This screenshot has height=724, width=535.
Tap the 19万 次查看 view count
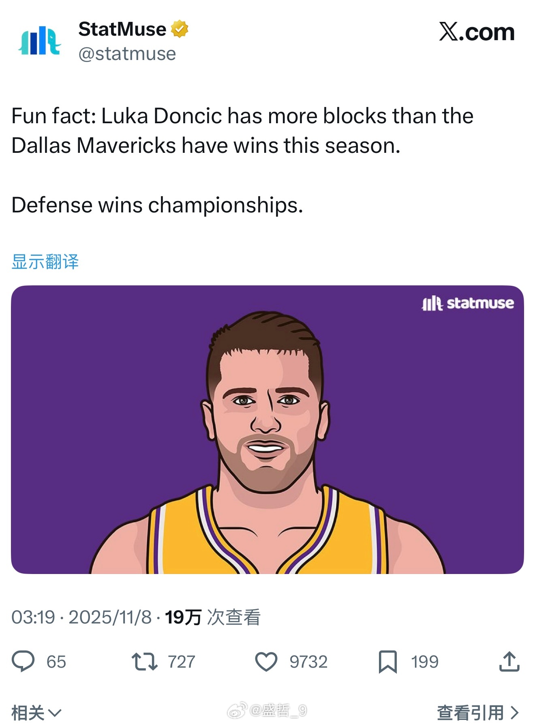(x=212, y=617)
